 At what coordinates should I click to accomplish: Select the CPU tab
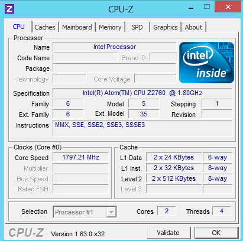coord(19,27)
